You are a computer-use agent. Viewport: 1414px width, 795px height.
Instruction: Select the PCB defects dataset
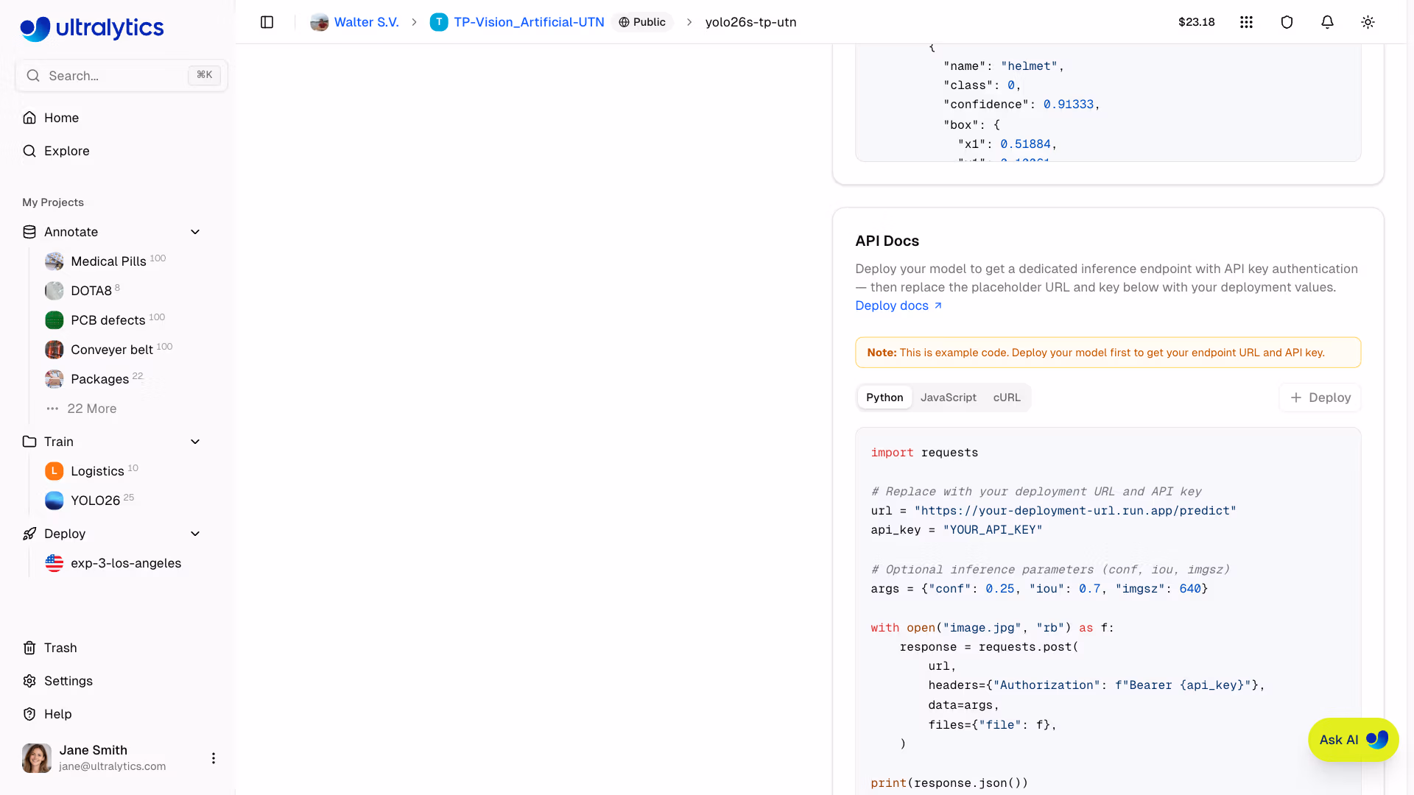[108, 320]
